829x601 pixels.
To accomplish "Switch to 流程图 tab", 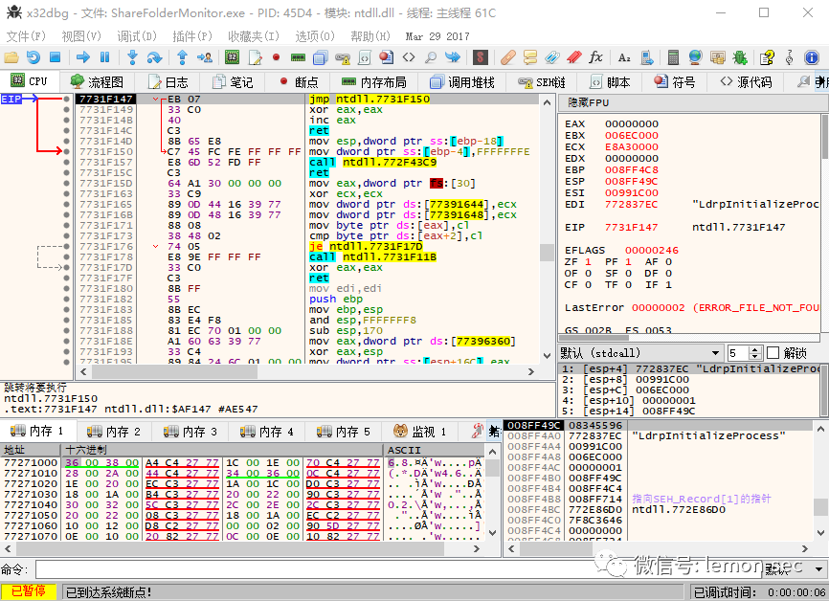I will (x=98, y=82).
